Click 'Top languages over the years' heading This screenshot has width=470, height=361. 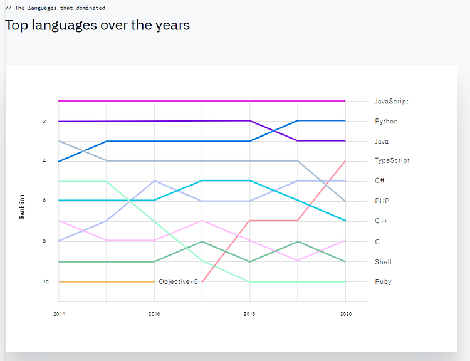pos(97,25)
